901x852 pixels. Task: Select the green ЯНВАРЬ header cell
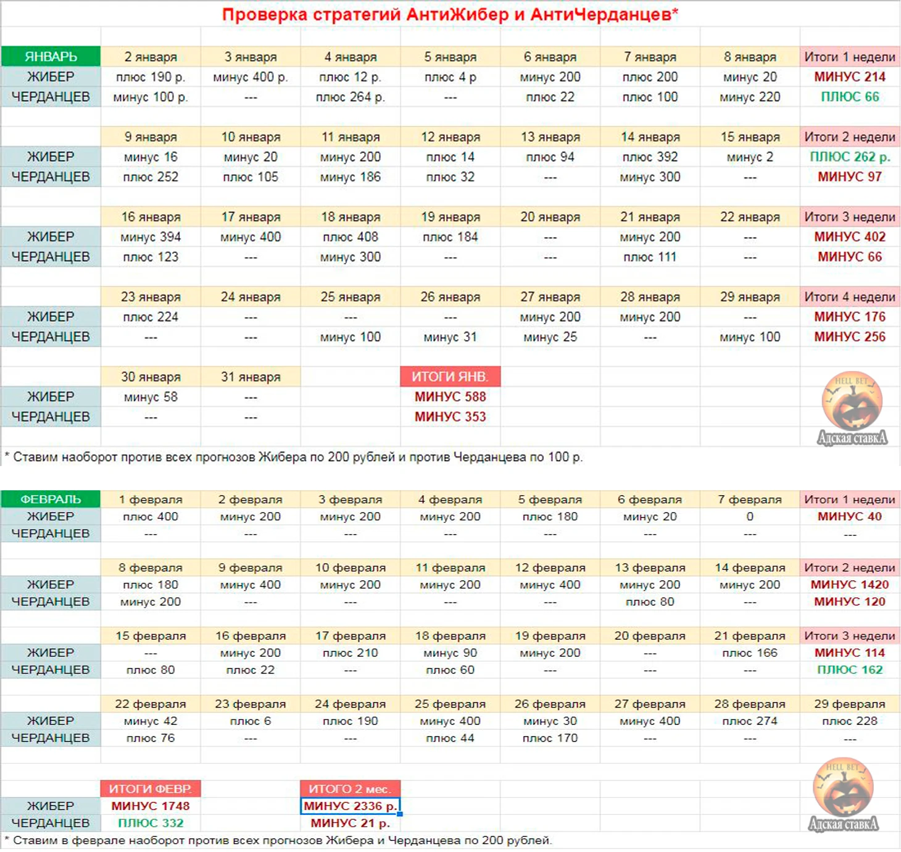coord(51,57)
